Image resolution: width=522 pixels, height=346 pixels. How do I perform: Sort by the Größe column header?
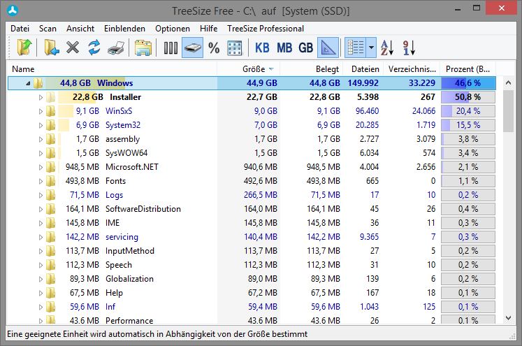248,69
